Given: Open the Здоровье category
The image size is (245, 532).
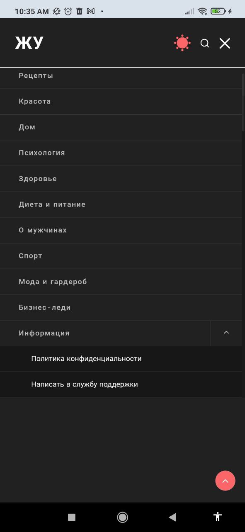Looking at the screenshot, I should 121,179.
